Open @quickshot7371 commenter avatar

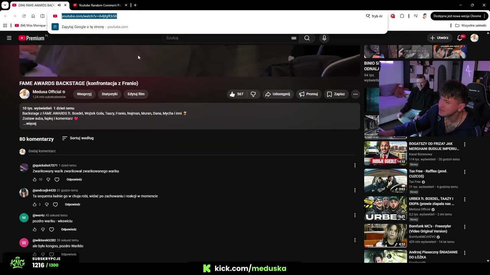coord(24,168)
